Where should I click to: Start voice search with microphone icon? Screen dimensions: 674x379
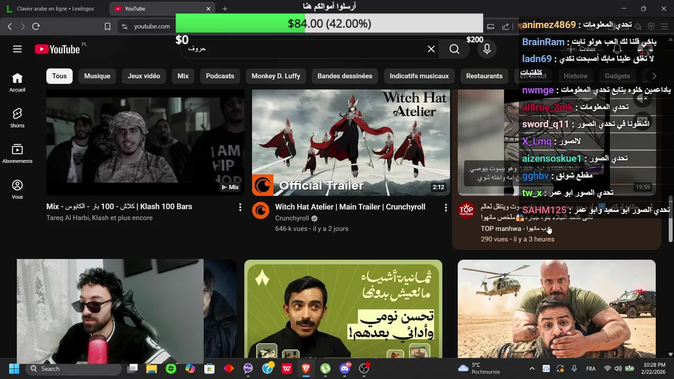tap(487, 49)
